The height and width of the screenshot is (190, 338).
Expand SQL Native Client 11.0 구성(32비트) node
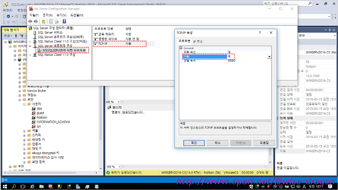pyautogui.click(x=30, y=41)
